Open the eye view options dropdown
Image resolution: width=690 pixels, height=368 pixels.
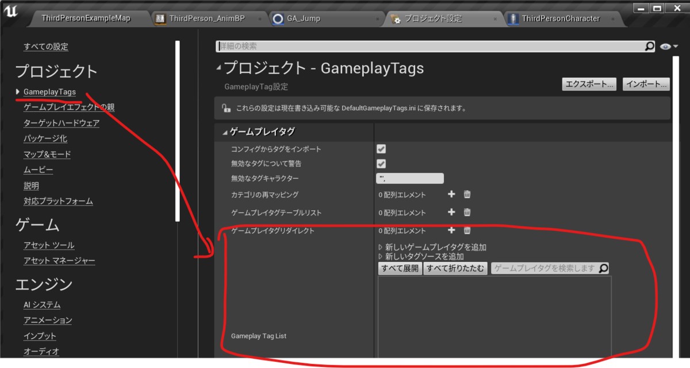tap(669, 47)
